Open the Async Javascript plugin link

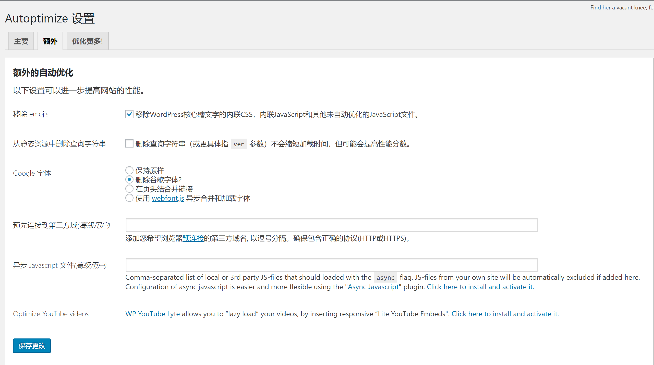tap(373, 287)
